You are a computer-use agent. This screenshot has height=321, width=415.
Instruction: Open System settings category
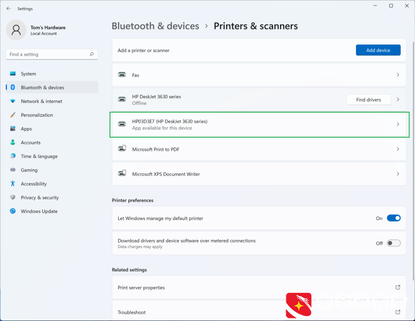click(52, 74)
